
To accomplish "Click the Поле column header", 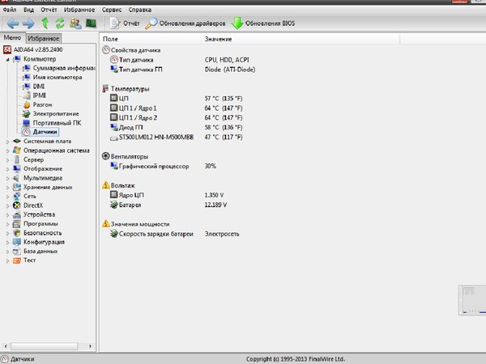I will coord(151,39).
